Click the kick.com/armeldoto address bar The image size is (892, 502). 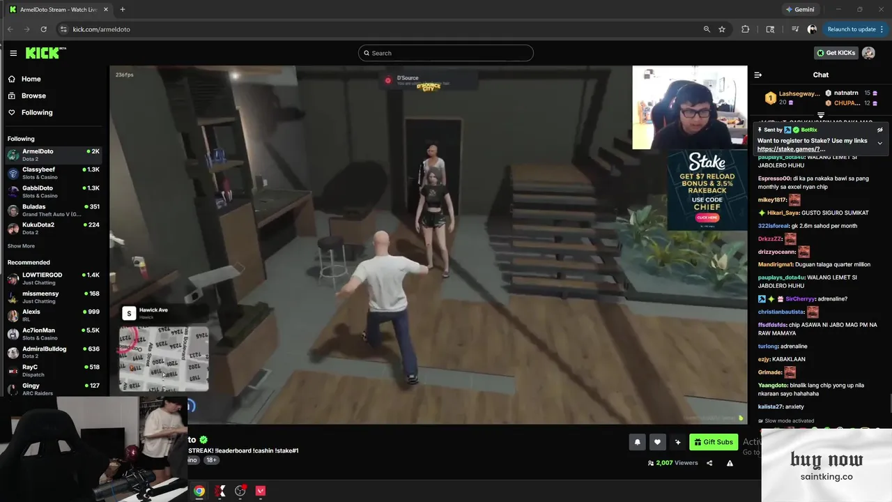(101, 29)
